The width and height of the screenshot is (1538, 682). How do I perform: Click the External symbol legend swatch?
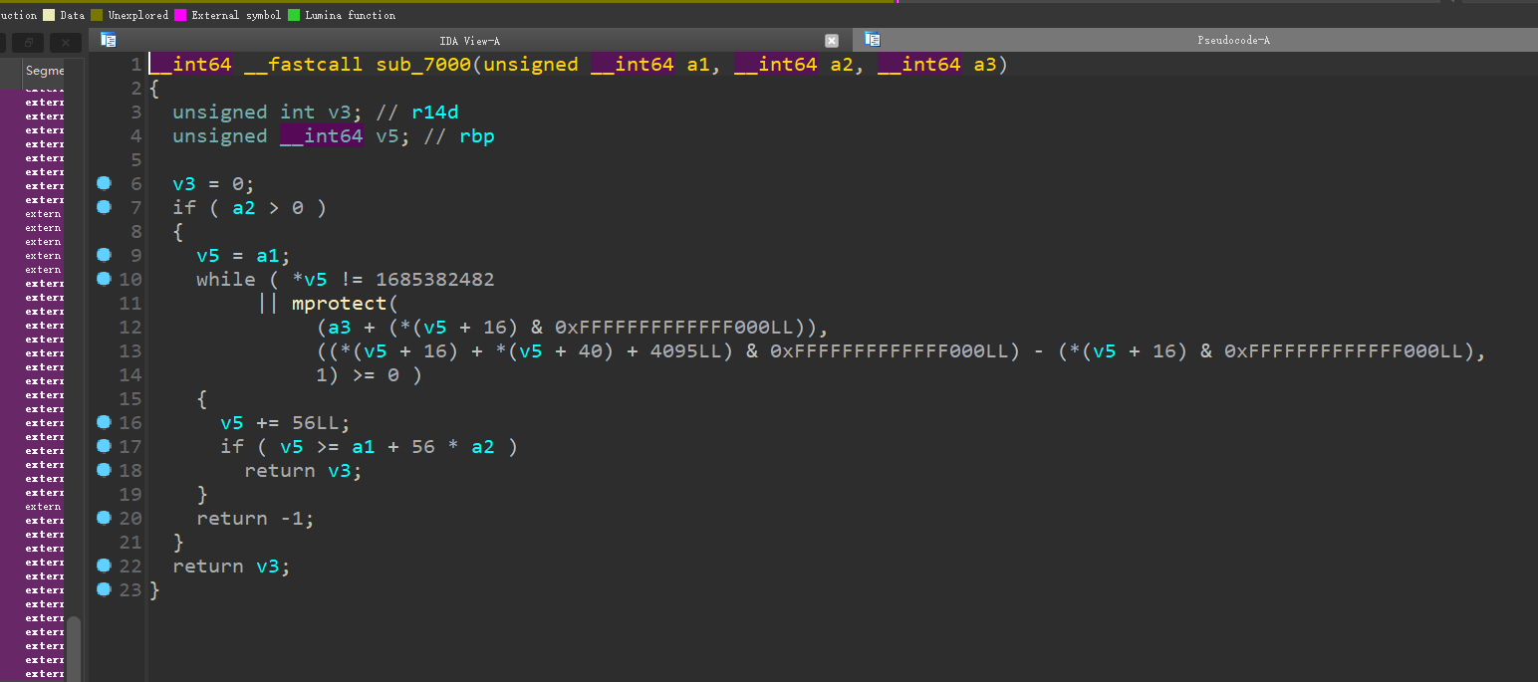click(x=180, y=15)
